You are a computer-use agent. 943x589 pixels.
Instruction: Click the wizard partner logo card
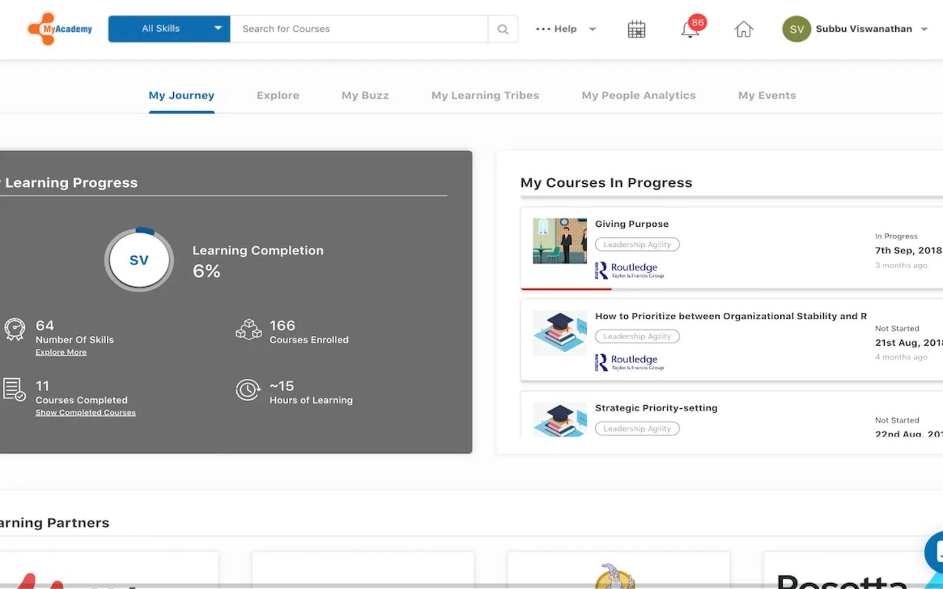pyautogui.click(x=618, y=570)
